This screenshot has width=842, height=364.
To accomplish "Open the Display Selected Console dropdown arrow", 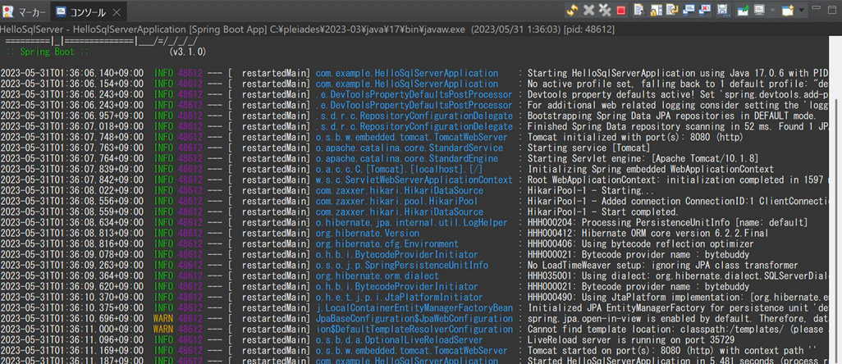I will [773, 10].
